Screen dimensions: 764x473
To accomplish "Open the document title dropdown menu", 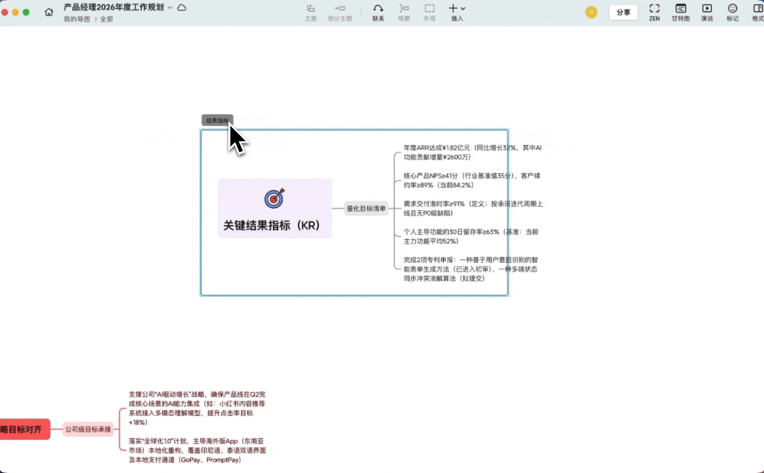I will [169, 7].
